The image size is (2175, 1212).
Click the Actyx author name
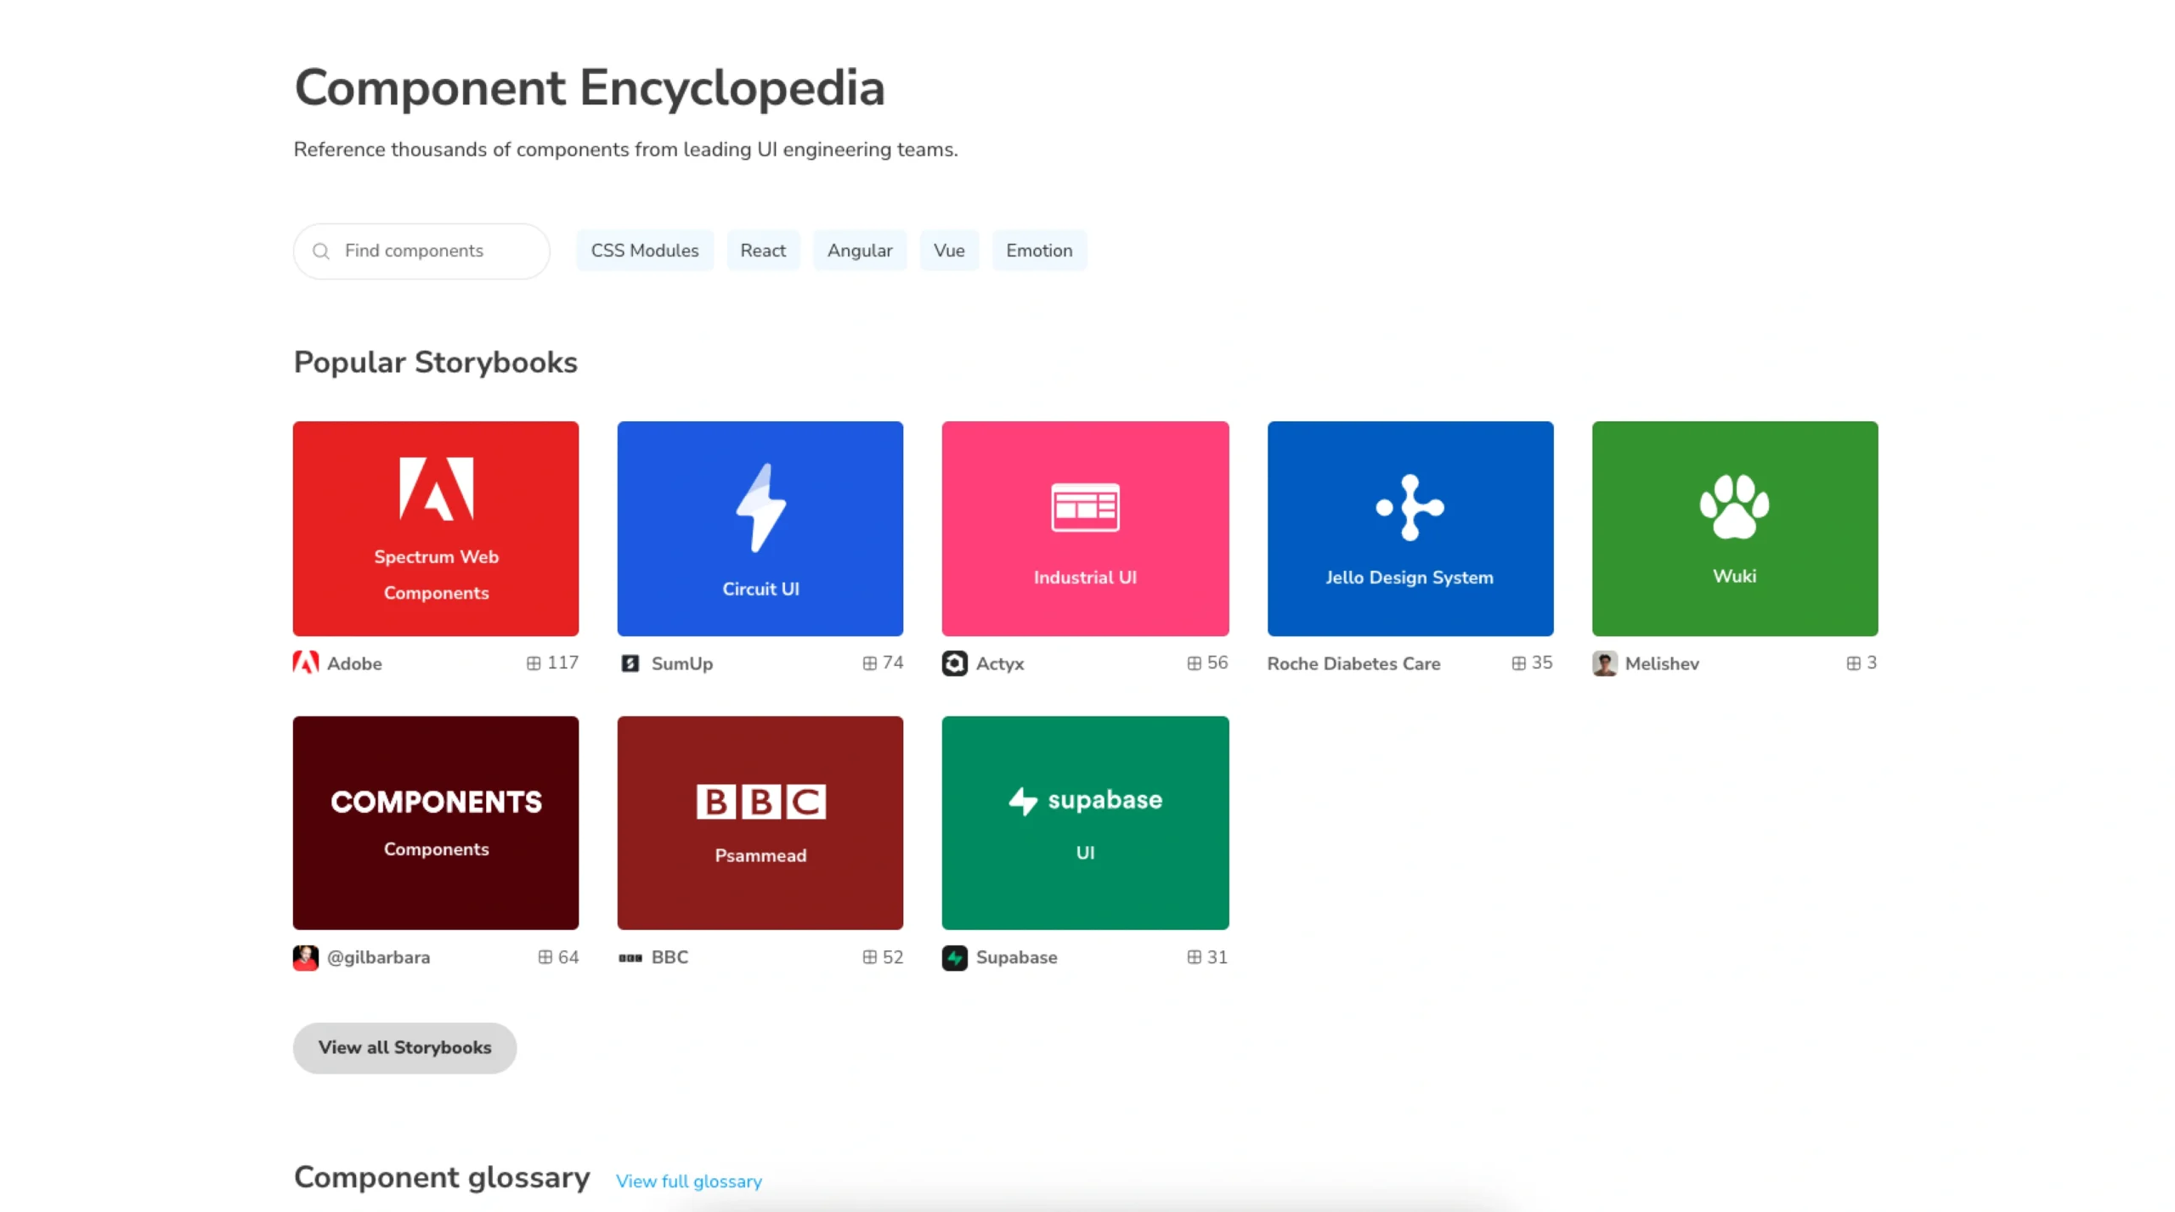(x=999, y=663)
